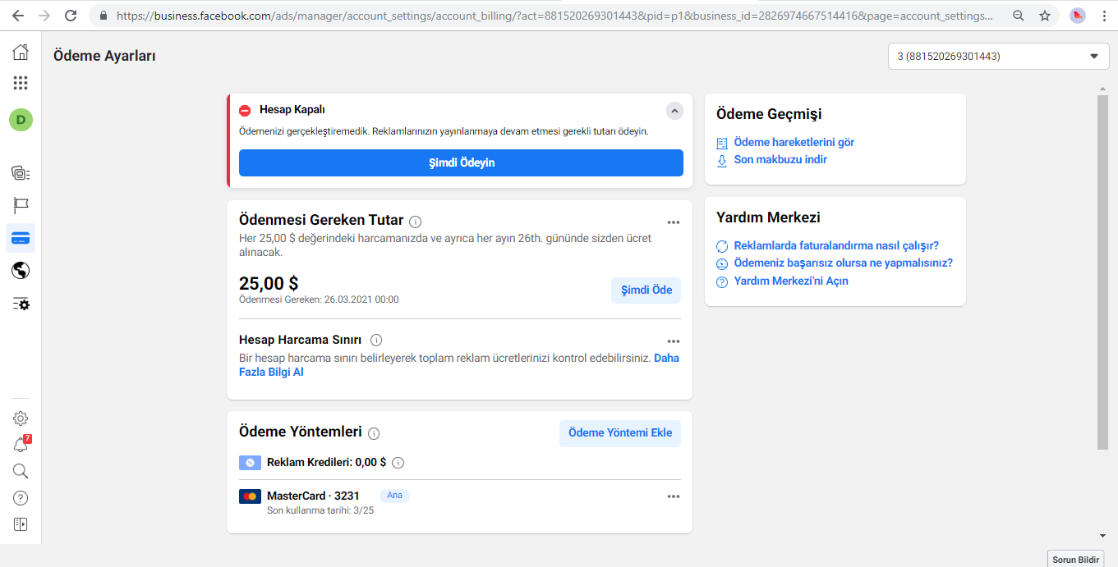Open three-dot menu for MasterCard 3231
The image size is (1118, 567).
click(x=674, y=496)
